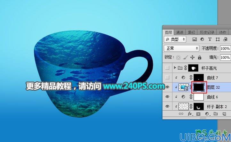Select layer named 曲线 7
Screen dimensions: 231x142
coord(212,78)
